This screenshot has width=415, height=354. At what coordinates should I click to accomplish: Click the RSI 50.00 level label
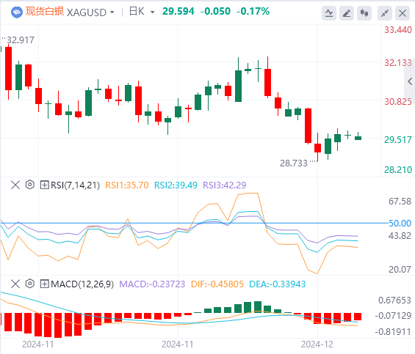pyautogui.click(x=400, y=224)
